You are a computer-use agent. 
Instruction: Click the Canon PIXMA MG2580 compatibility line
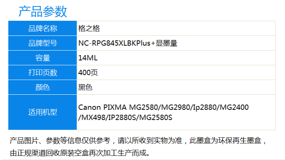click(x=163, y=107)
